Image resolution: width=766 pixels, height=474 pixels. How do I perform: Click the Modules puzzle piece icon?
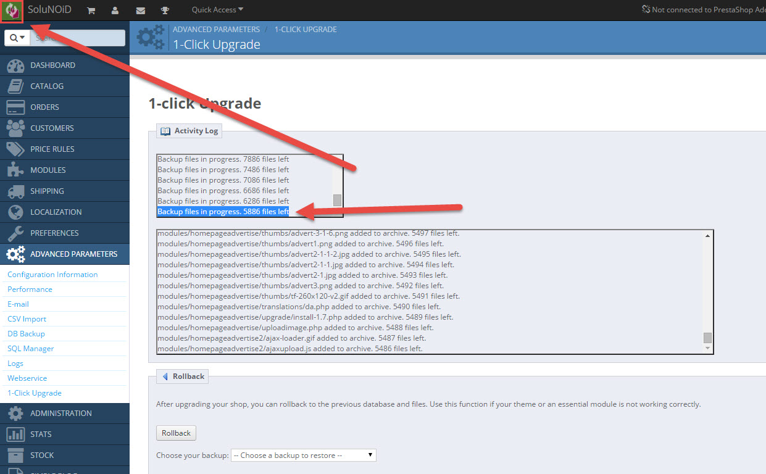coord(15,170)
